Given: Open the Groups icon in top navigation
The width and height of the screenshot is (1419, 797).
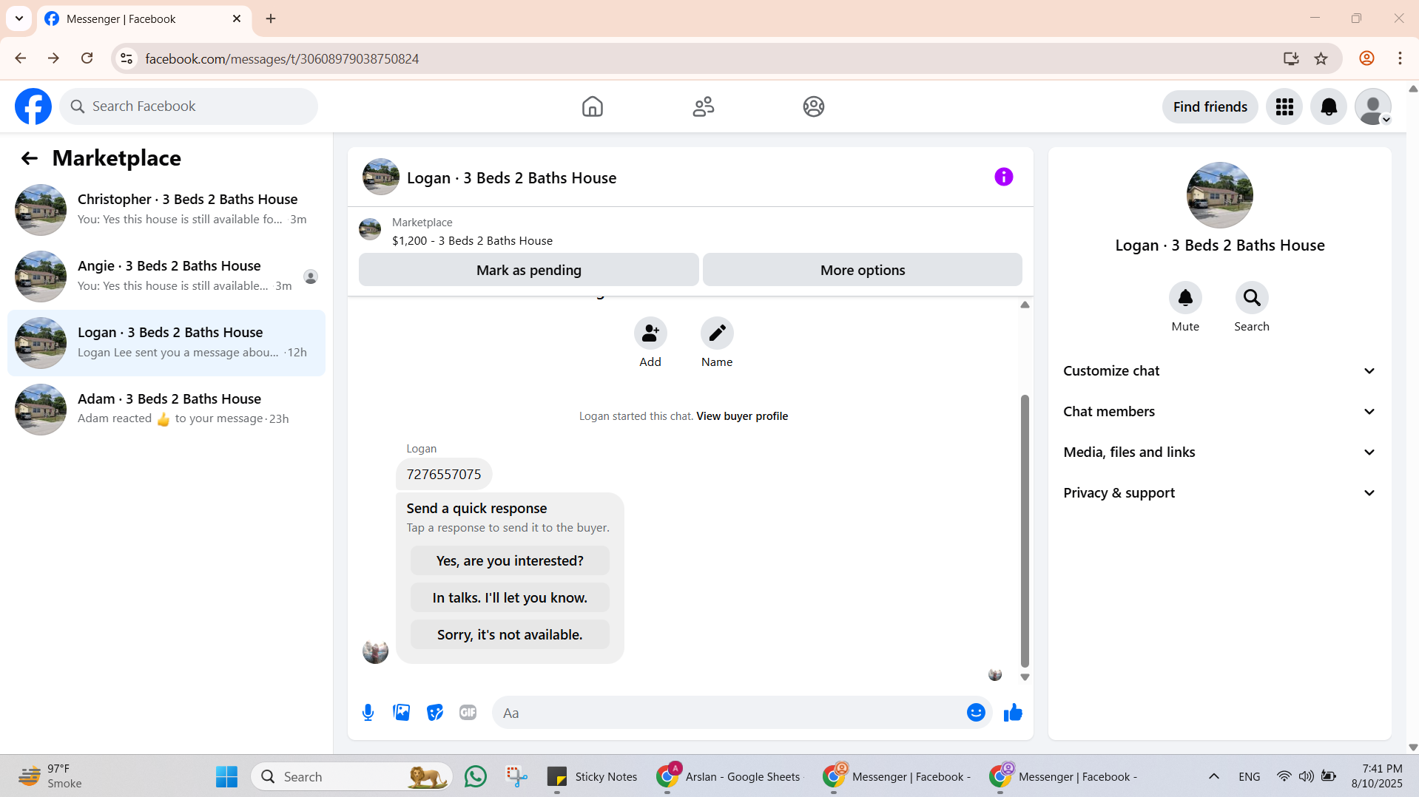Looking at the screenshot, I should (813, 106).
